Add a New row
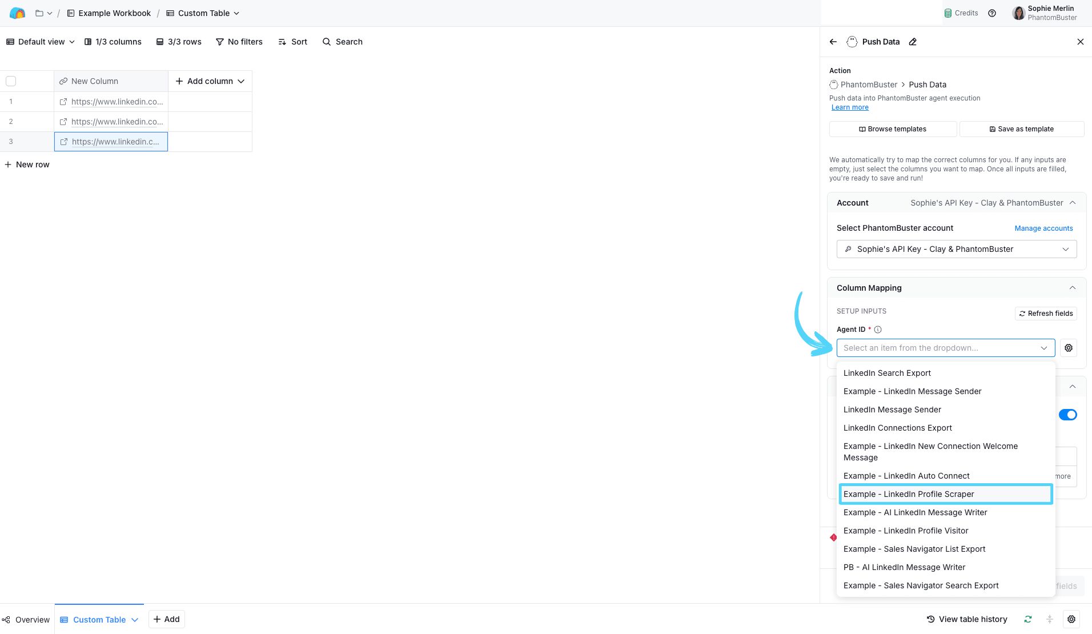This screenshot has height=634, width=1092. click(x=27, y=164)
